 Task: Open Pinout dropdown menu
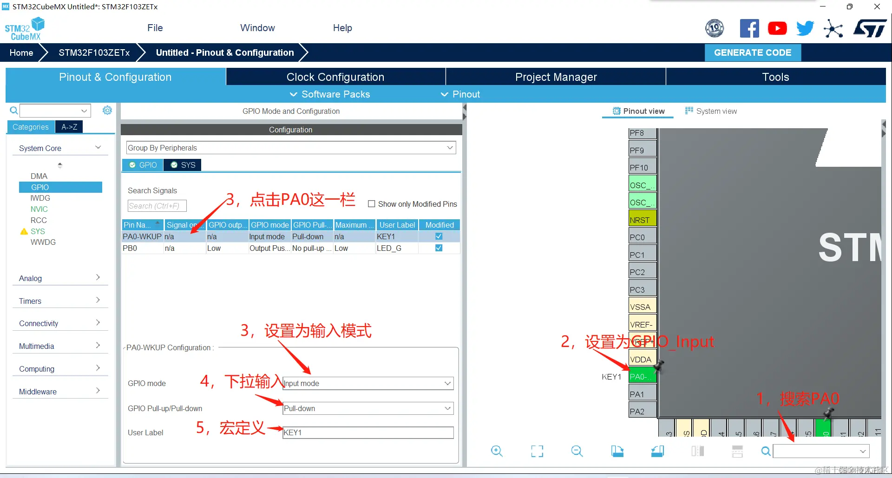click(x=460, y=94)
